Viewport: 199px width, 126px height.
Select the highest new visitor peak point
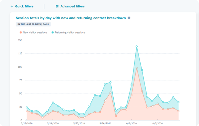pyautogui.click(x=137, y=68)
